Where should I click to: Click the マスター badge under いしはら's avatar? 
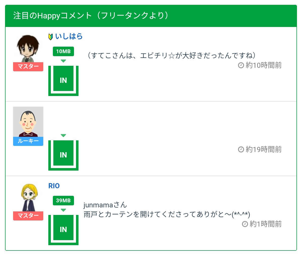pos(28,67)
